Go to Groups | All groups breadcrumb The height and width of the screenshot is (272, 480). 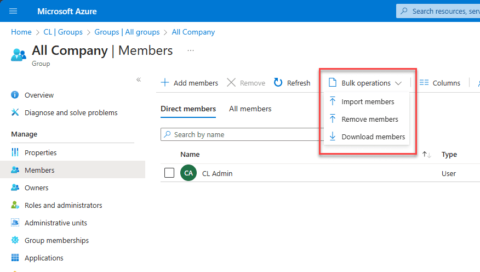pyautogui.click(x=127, y=32)
